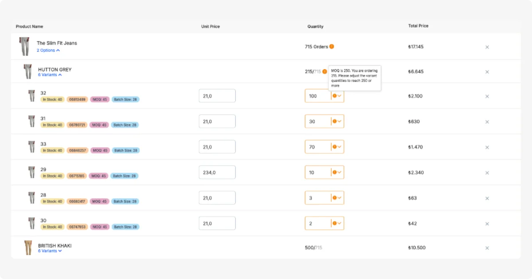Click size 30 variant thumbnail image
The width and height of the screenshot is (532, 279).
(32, 223)
